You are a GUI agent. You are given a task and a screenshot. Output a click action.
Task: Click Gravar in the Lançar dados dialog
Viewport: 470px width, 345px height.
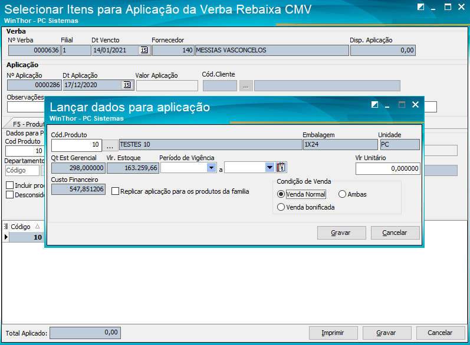click(x=341, y=233)
